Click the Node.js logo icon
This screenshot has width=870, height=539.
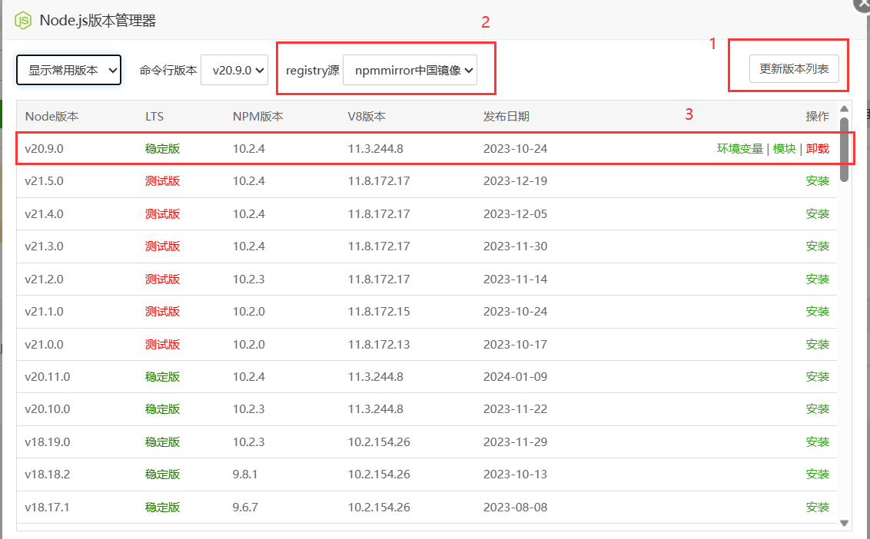tap(23, 21)
